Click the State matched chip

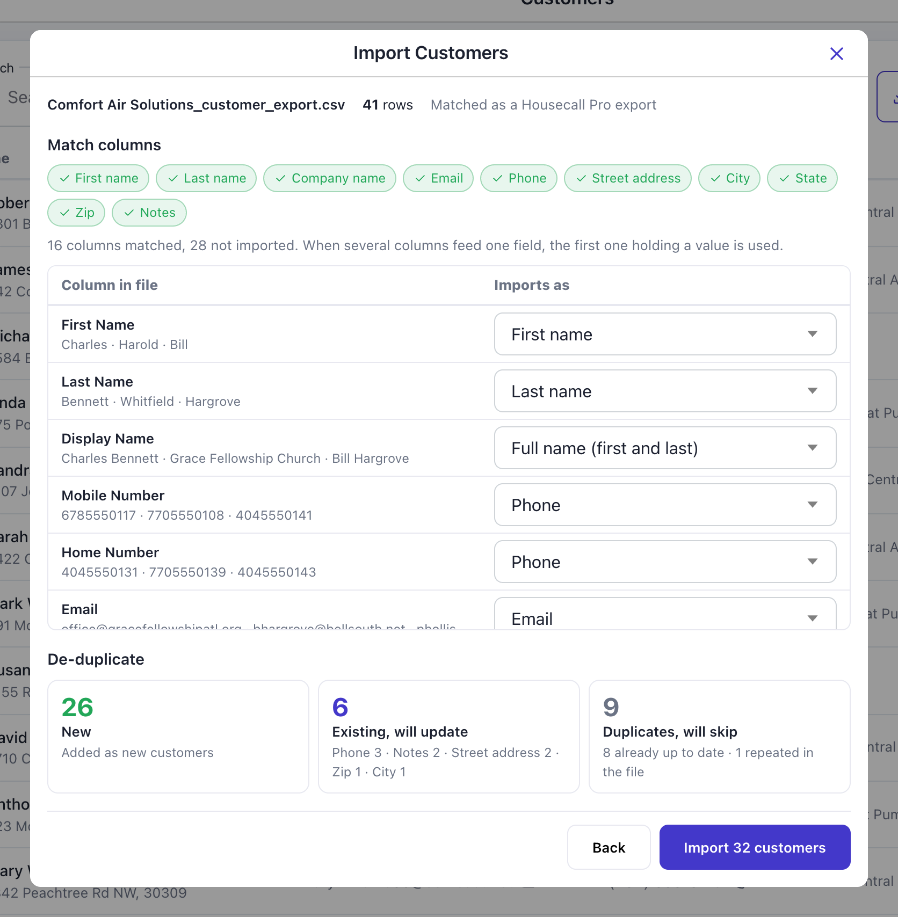click(x=802, y=178)
